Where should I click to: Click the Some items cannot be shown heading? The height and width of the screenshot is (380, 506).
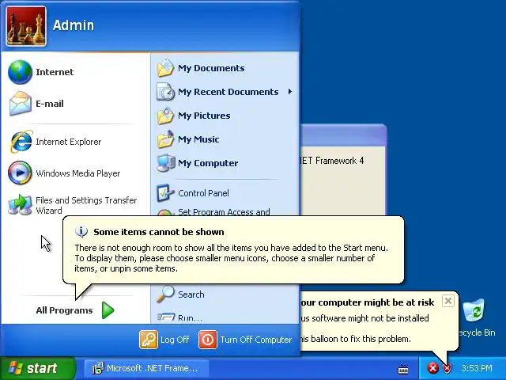coord(159,232)
